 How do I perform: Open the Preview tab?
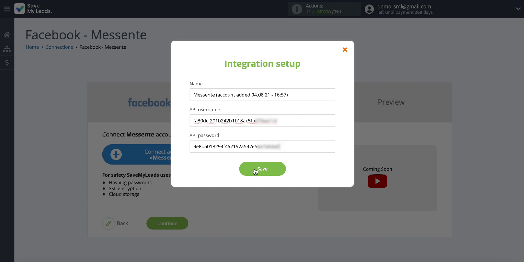tap(391, 102)
